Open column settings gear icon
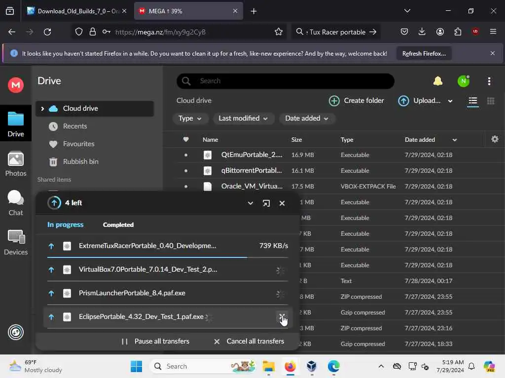Image resolution: width=505 pixels, height=378 pixels. pos(495,139)
